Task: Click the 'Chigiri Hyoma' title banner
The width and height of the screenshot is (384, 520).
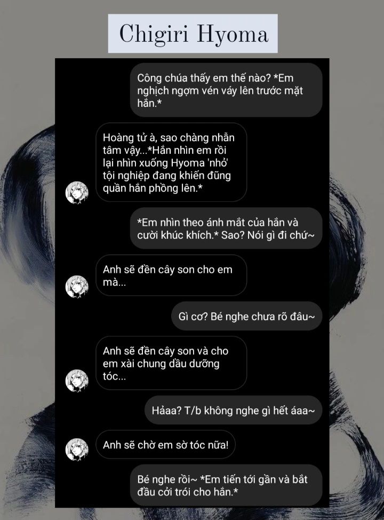Action: coord(193,34)
